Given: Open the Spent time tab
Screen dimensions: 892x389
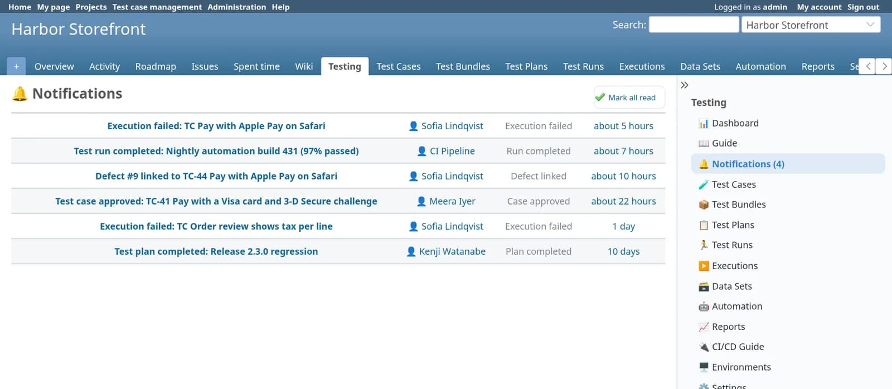Looking at the screenshot, I should click(x=256, y=66).
